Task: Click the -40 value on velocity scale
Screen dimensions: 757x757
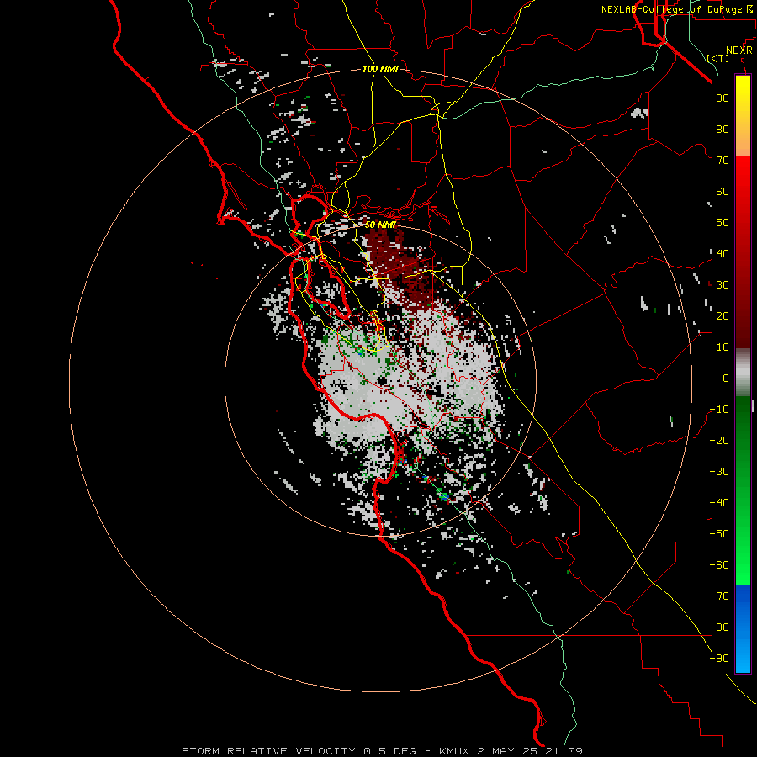Action: [719, 503]
